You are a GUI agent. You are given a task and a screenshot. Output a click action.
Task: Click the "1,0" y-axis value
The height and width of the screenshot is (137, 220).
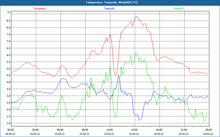coord(9,123)
